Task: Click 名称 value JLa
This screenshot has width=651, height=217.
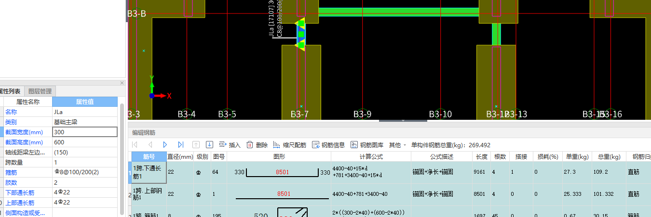Action: (x=85, y=112)
